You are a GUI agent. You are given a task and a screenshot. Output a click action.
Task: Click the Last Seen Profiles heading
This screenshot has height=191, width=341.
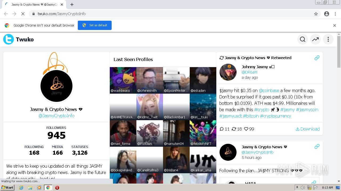click(133, 59)
